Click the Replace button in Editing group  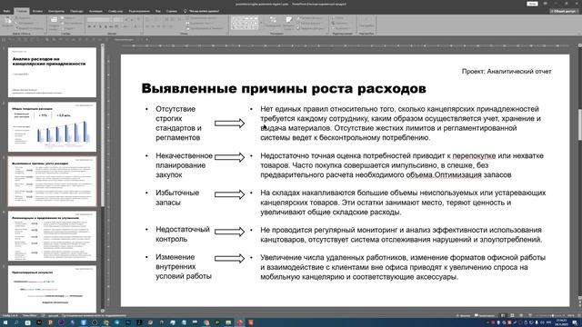(340, 23)
